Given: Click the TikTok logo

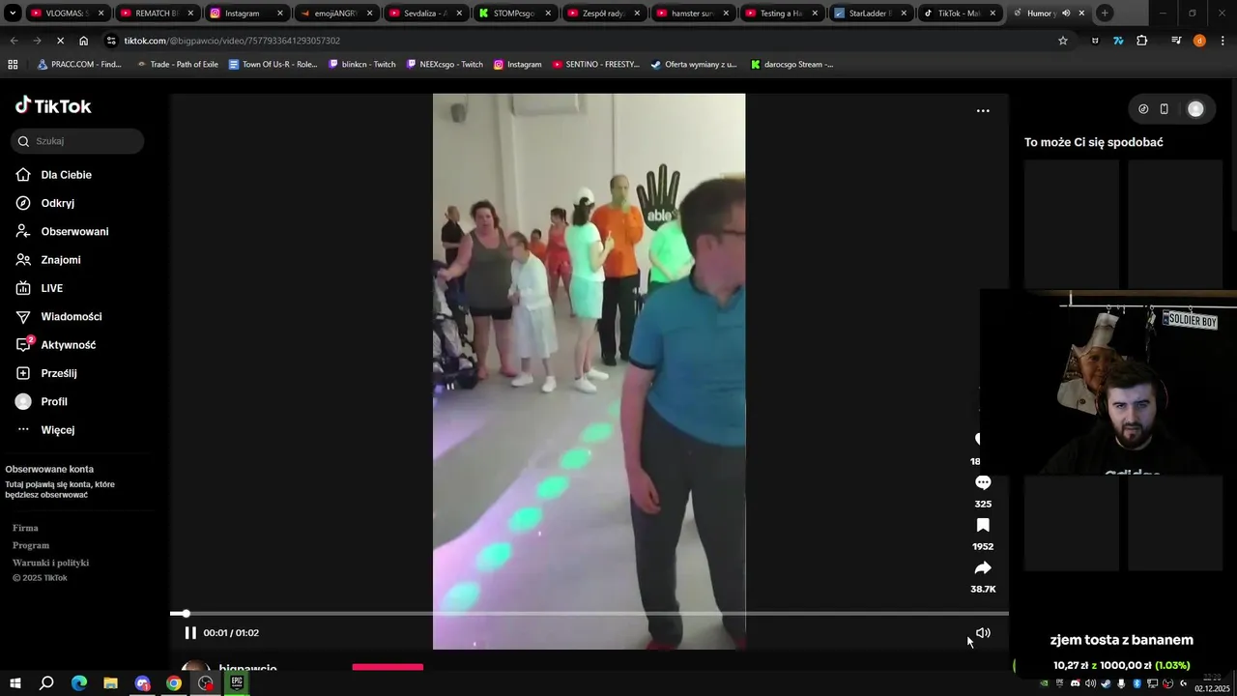Looking at the screenshot, I should pos(53,105).
